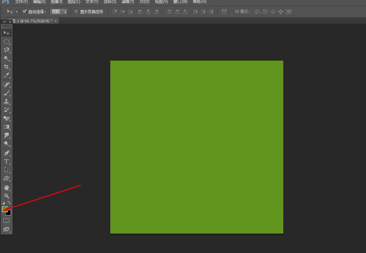Expand the toolbox panel double-arrow
The height and width of the screenshot is (253, 366).
4,22
